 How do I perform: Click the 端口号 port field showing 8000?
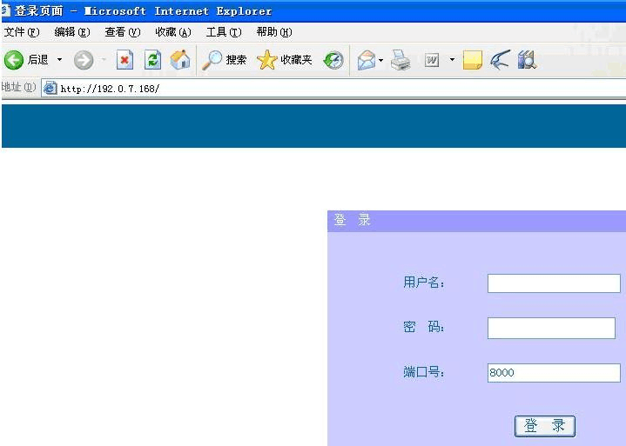click(x=553, y=373)
